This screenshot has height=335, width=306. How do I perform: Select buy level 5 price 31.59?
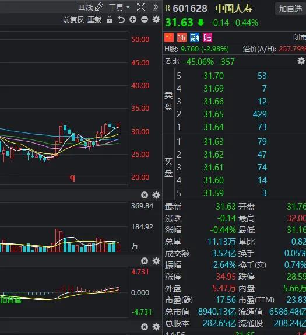[x=213, y=193]
